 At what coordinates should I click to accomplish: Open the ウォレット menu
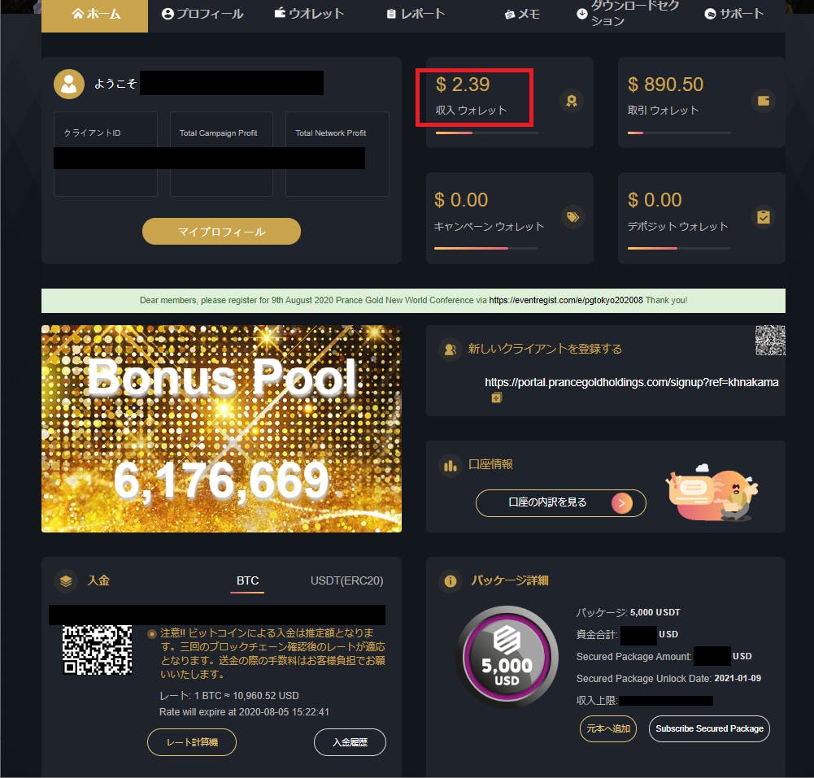tap(309, 14)
